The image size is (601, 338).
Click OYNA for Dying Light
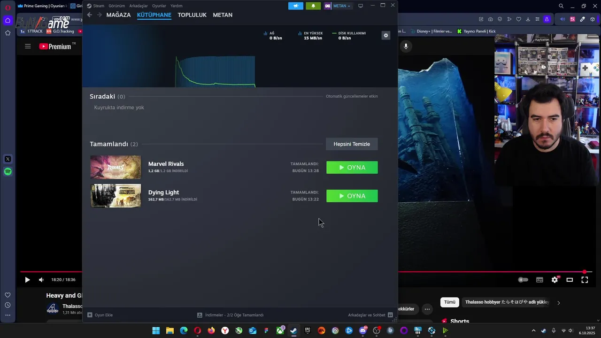coord(352,196)
